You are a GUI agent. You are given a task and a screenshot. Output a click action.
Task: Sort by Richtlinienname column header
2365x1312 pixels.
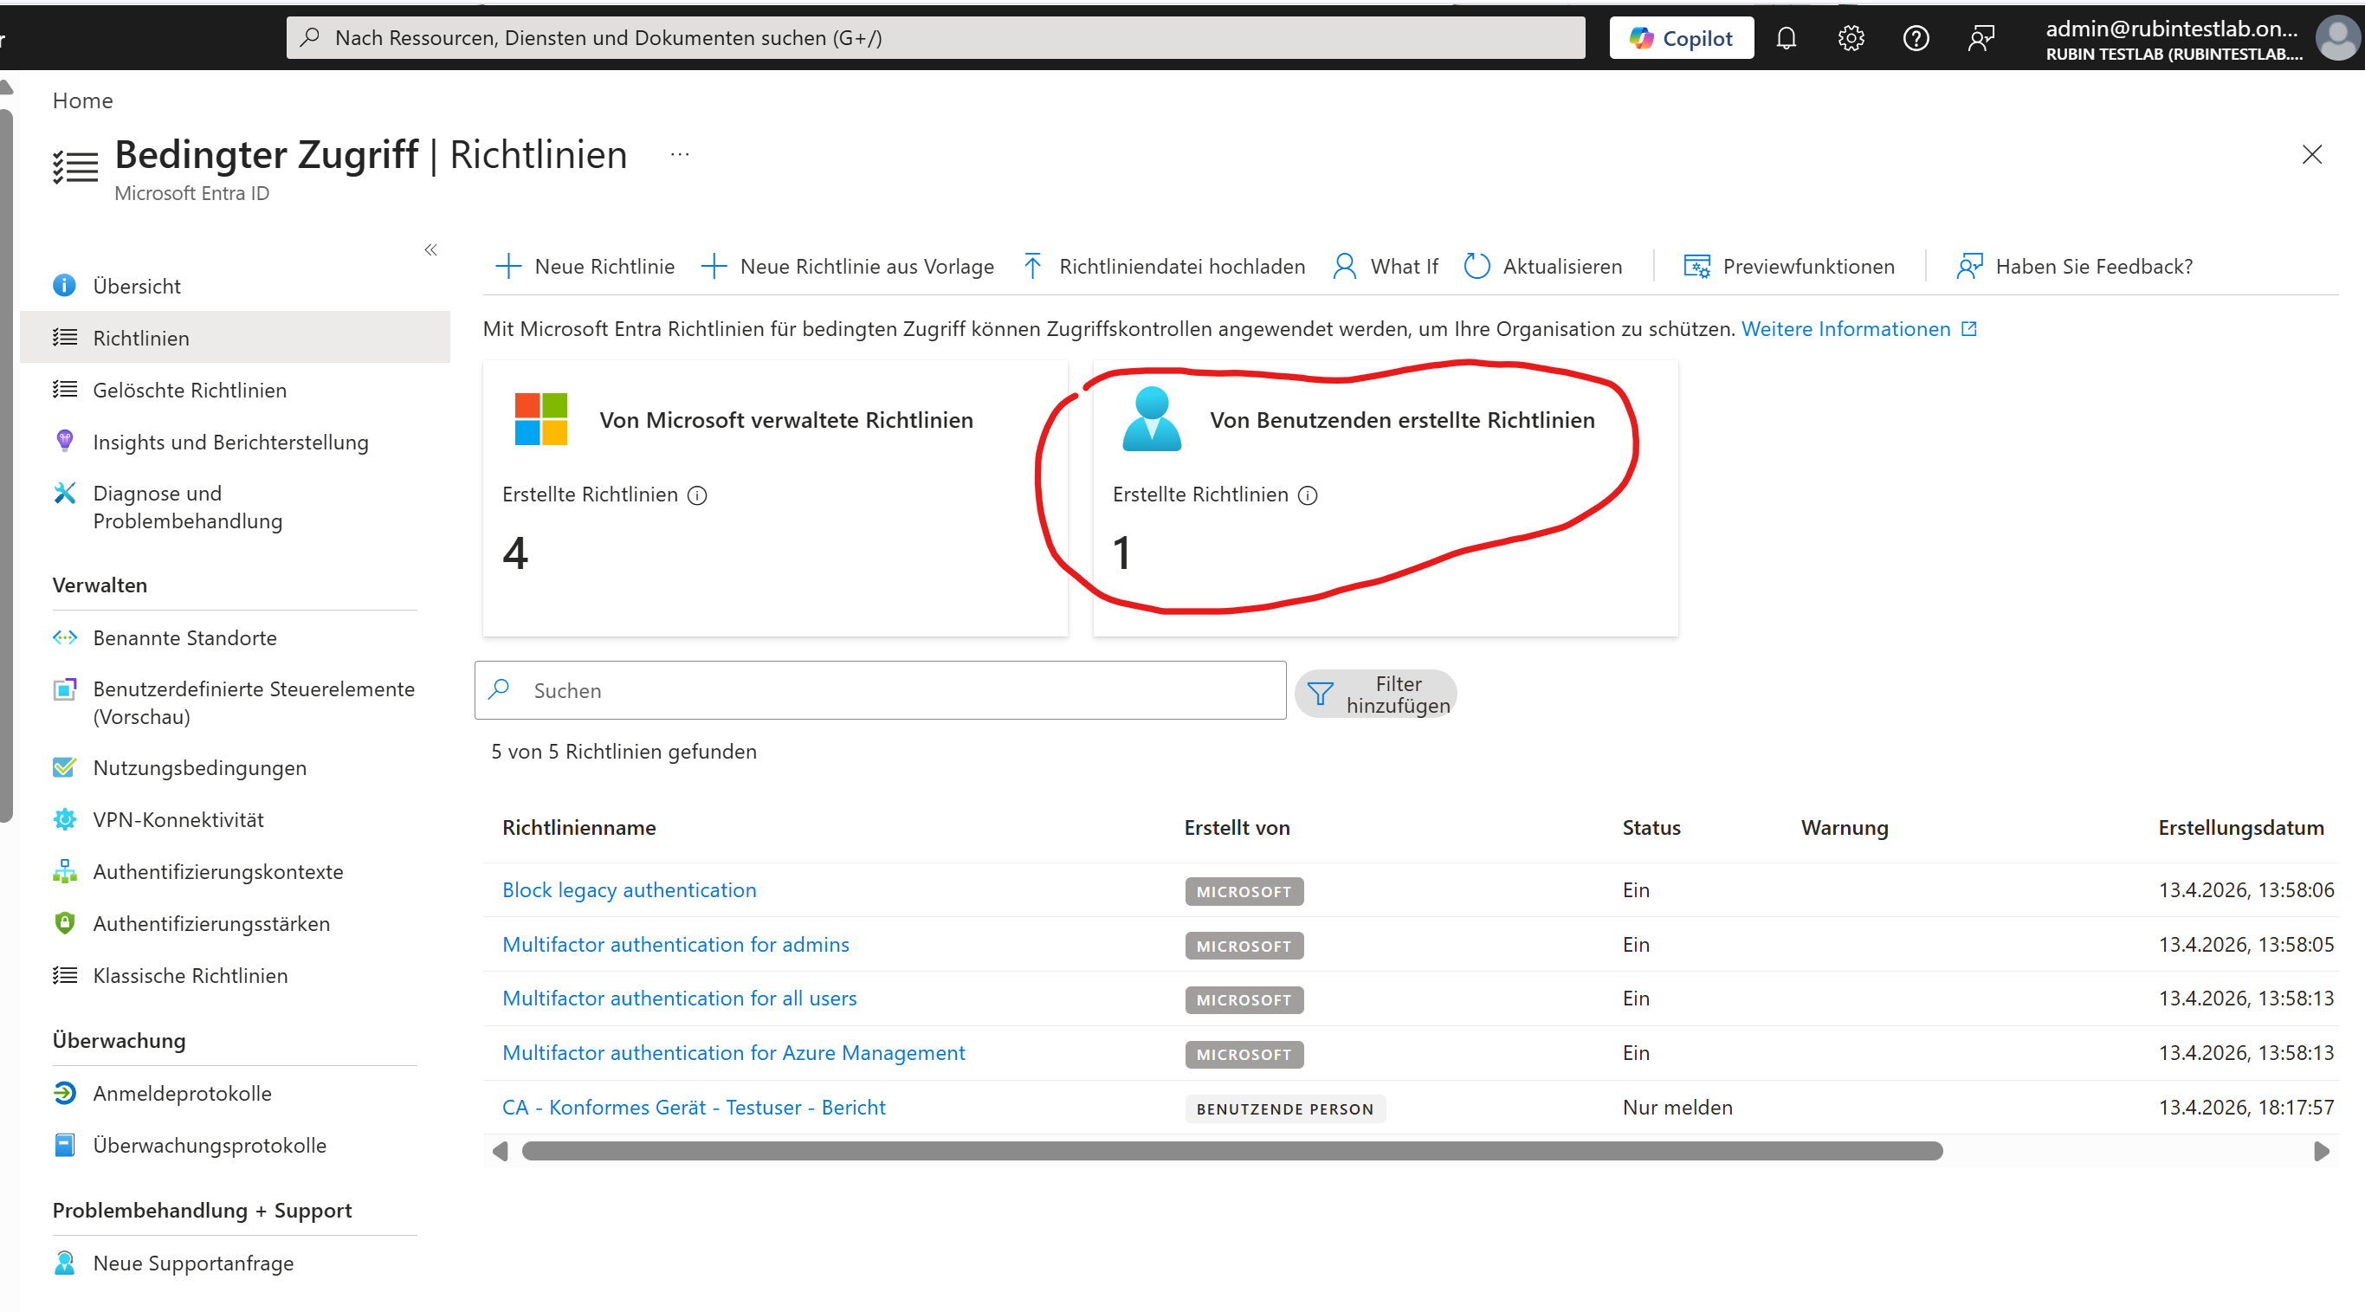coord(578,827)
